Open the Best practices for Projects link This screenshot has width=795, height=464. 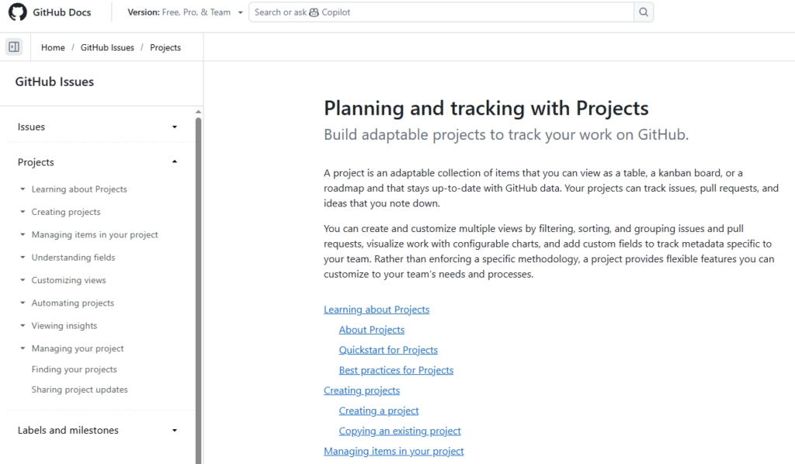pos(396,370)
